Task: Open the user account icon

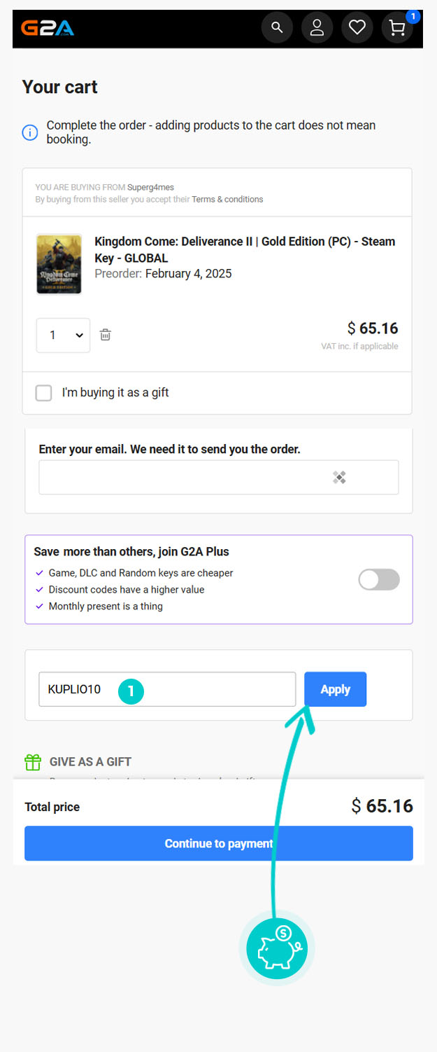Action: click(x=317, y=28)
